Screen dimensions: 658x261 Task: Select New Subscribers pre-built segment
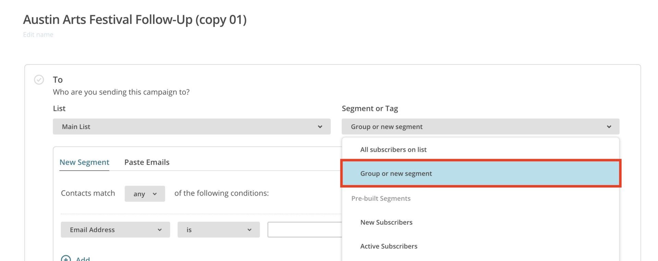[480, 222]
